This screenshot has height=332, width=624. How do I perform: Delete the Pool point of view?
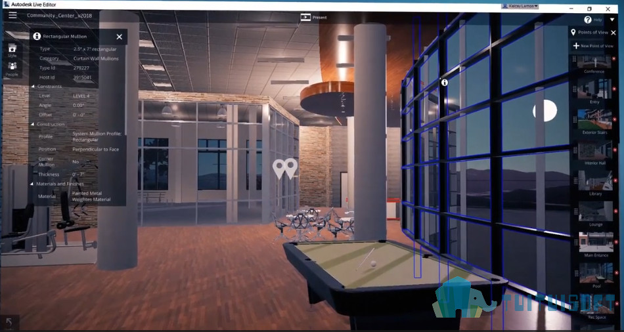617,273
